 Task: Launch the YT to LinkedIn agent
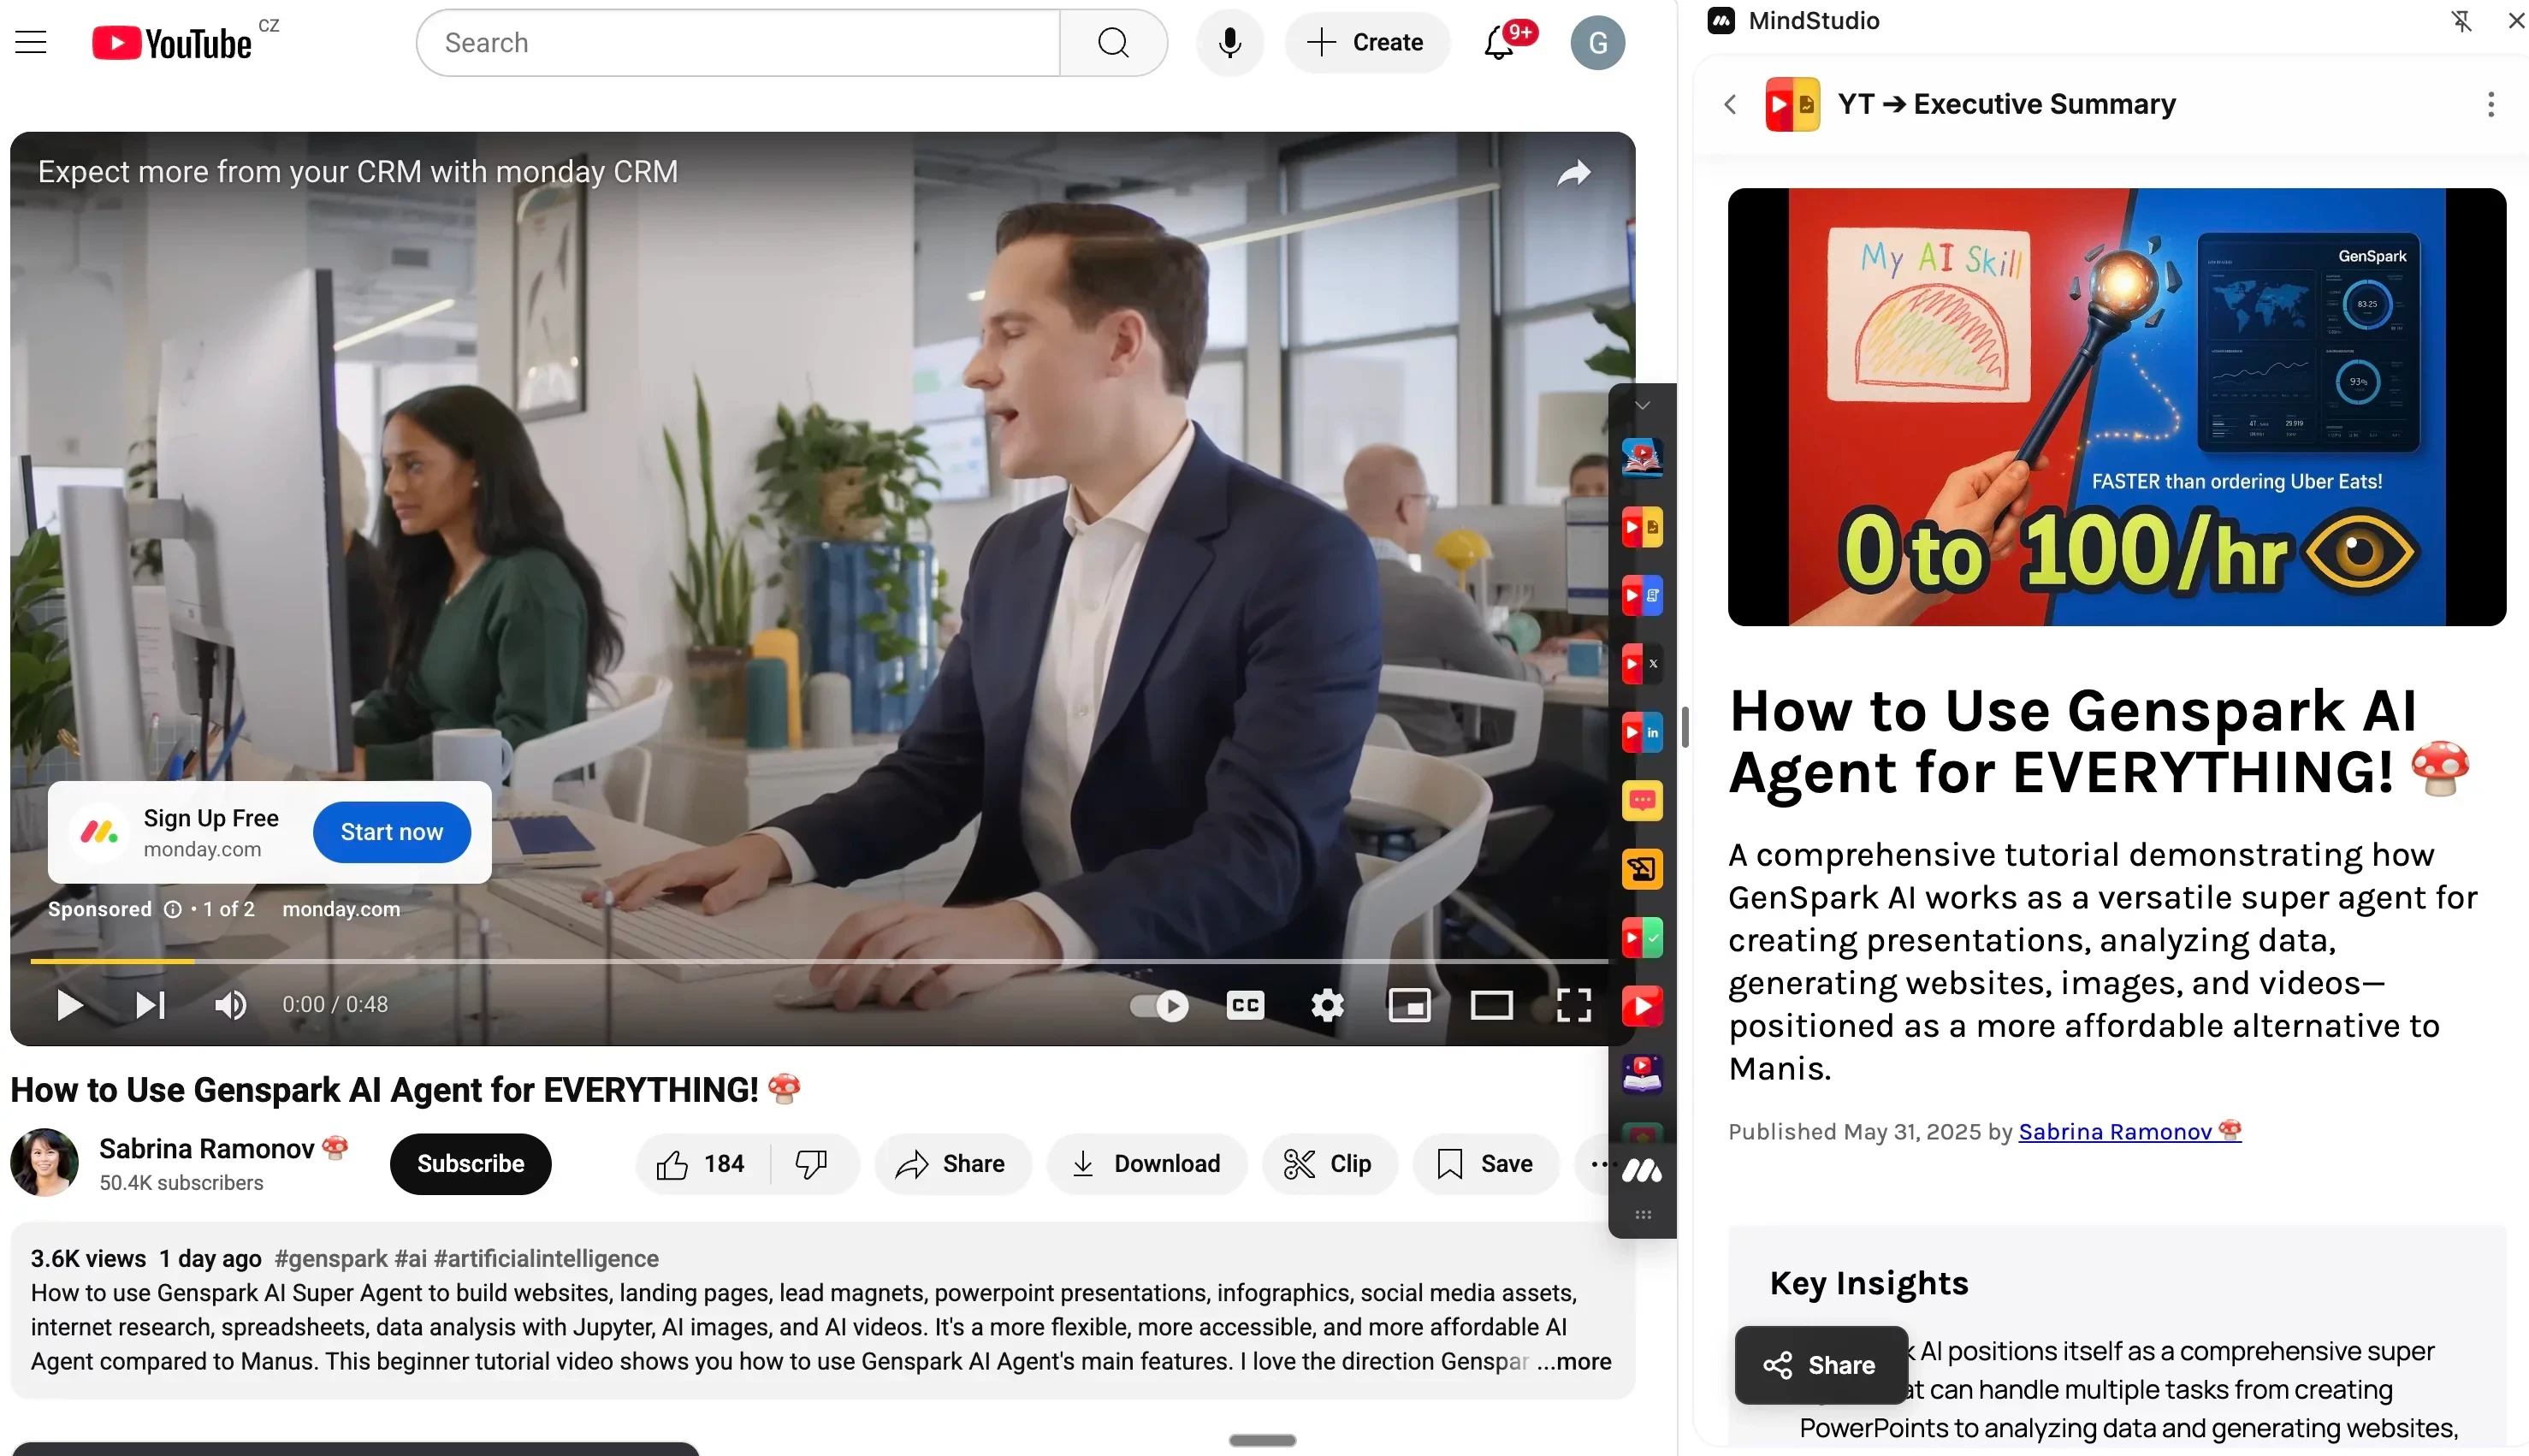point(1642,732)
